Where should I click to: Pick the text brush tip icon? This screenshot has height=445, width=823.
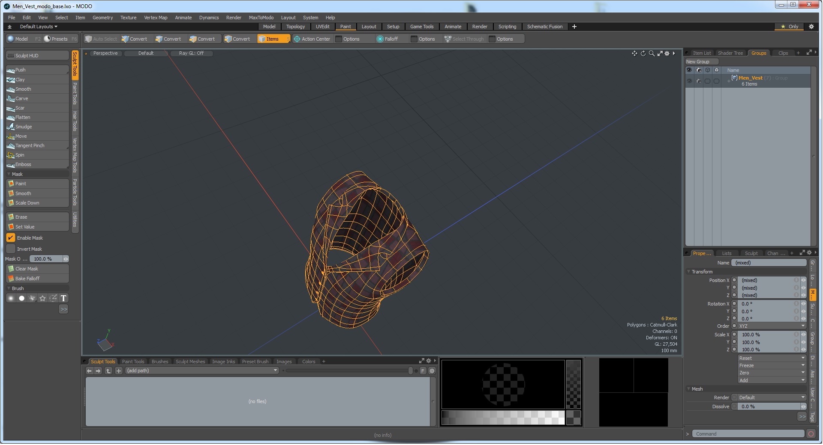tap(63, 298)
